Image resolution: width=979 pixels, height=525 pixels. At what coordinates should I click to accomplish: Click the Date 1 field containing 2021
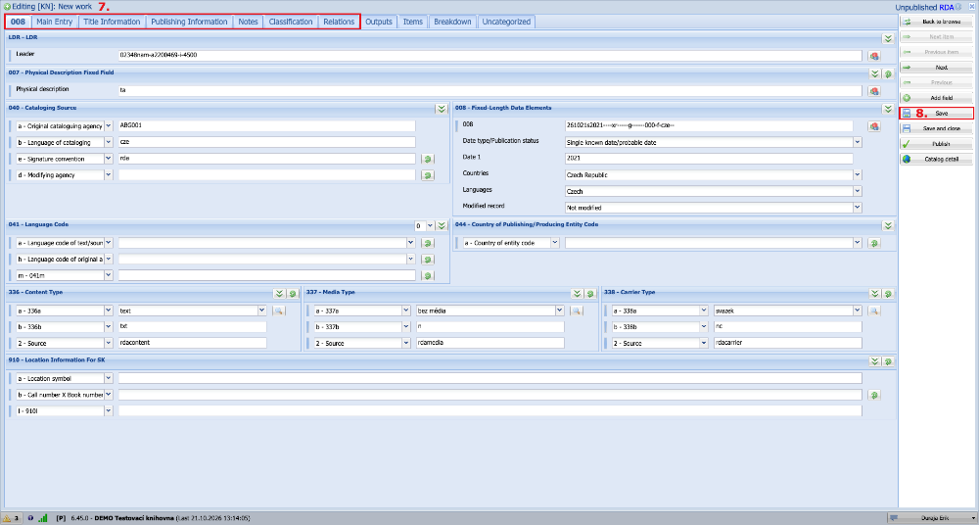coord(709,159)
